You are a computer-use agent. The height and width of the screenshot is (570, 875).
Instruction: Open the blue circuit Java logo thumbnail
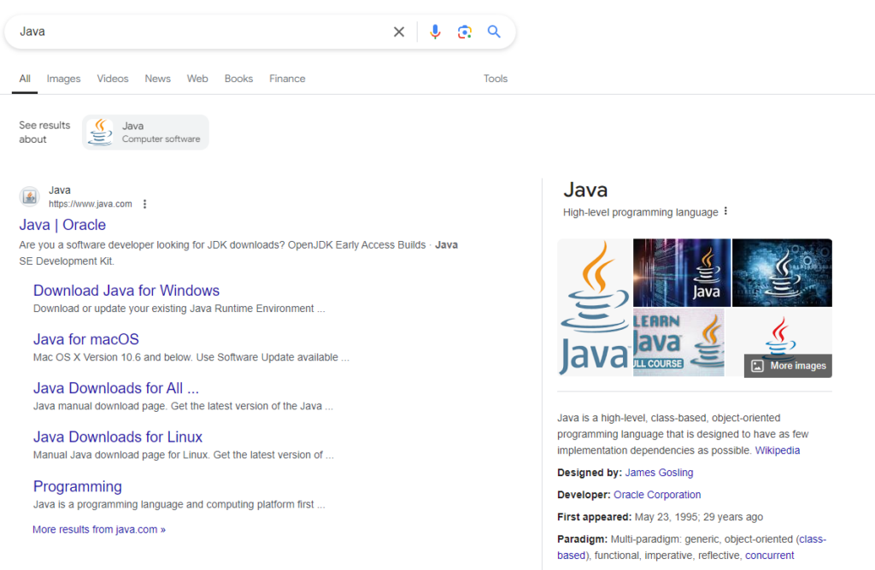[782, 273]
